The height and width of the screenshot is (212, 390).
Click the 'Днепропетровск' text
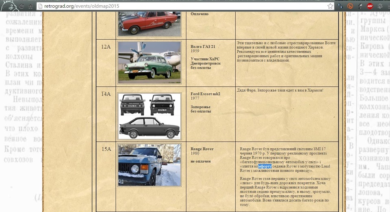(x=206, y=63)
